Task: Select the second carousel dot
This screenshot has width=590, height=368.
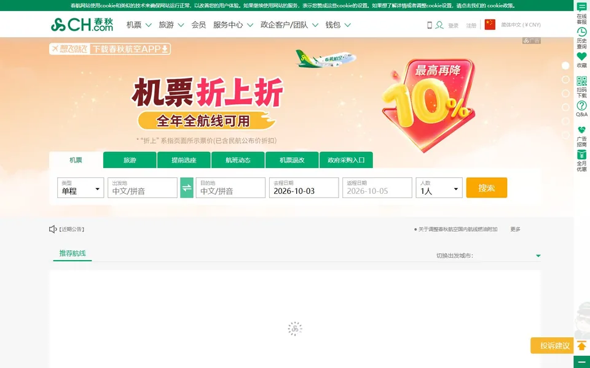Action: (565, 80)
